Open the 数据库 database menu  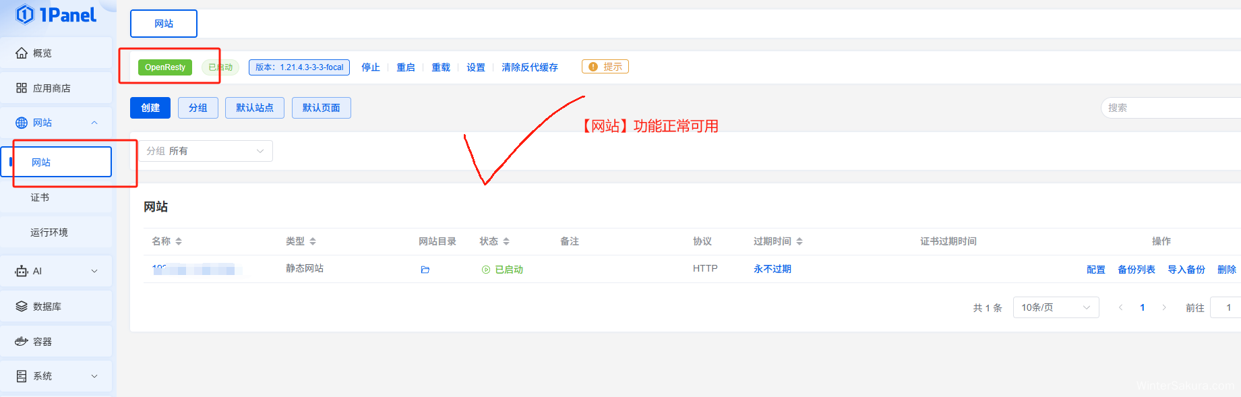click(57, 307)
